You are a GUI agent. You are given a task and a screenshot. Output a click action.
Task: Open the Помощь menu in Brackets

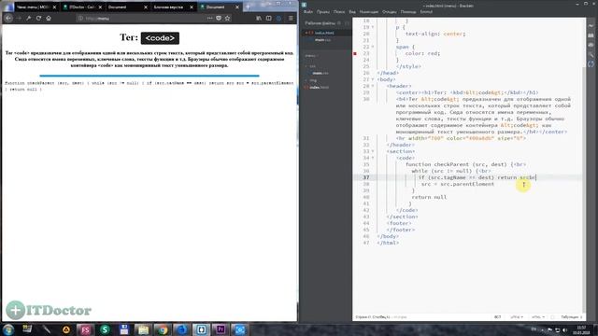(408, 12)
